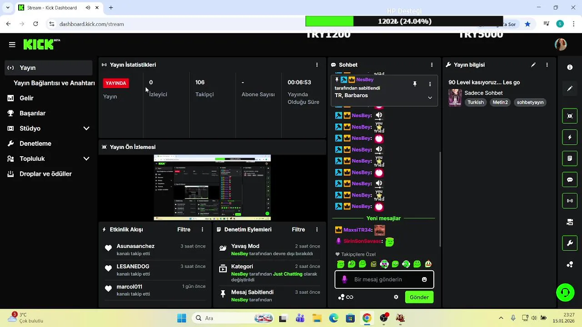Select the LESANEDOG follow event
This screenshot has width=582, height=327.
156,270
